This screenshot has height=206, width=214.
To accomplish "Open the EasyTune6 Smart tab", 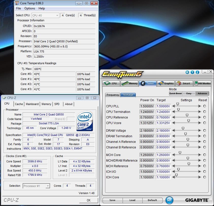I will [x=184, y=83].
